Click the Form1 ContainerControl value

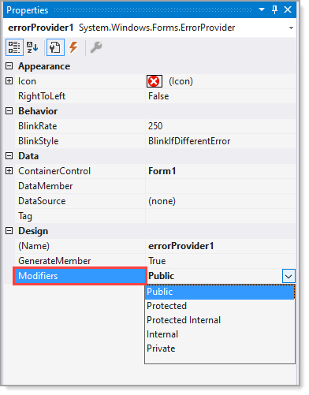click(x=162, y=171)
